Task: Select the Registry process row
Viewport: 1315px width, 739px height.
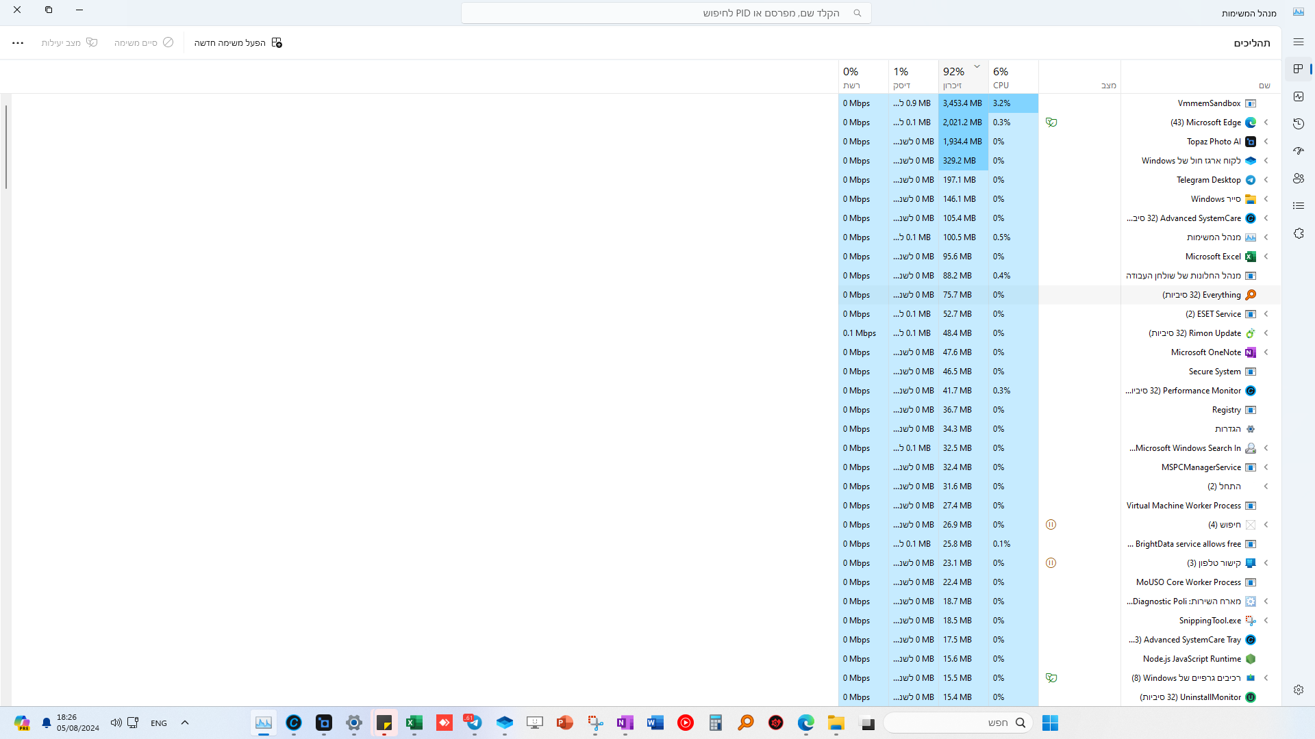Action: [x=1060, y=410]
